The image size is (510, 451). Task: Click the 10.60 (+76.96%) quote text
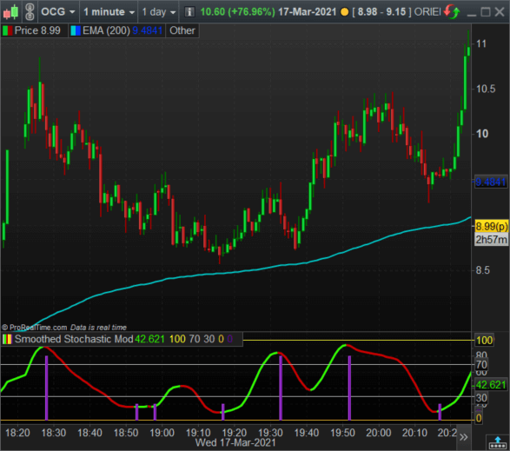pyautogui.click(x=237, y=12)
